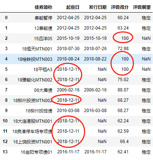The width and height of the screenshot is (153, 160).
Task: Click the score 75.02
Action: point(123,80)
